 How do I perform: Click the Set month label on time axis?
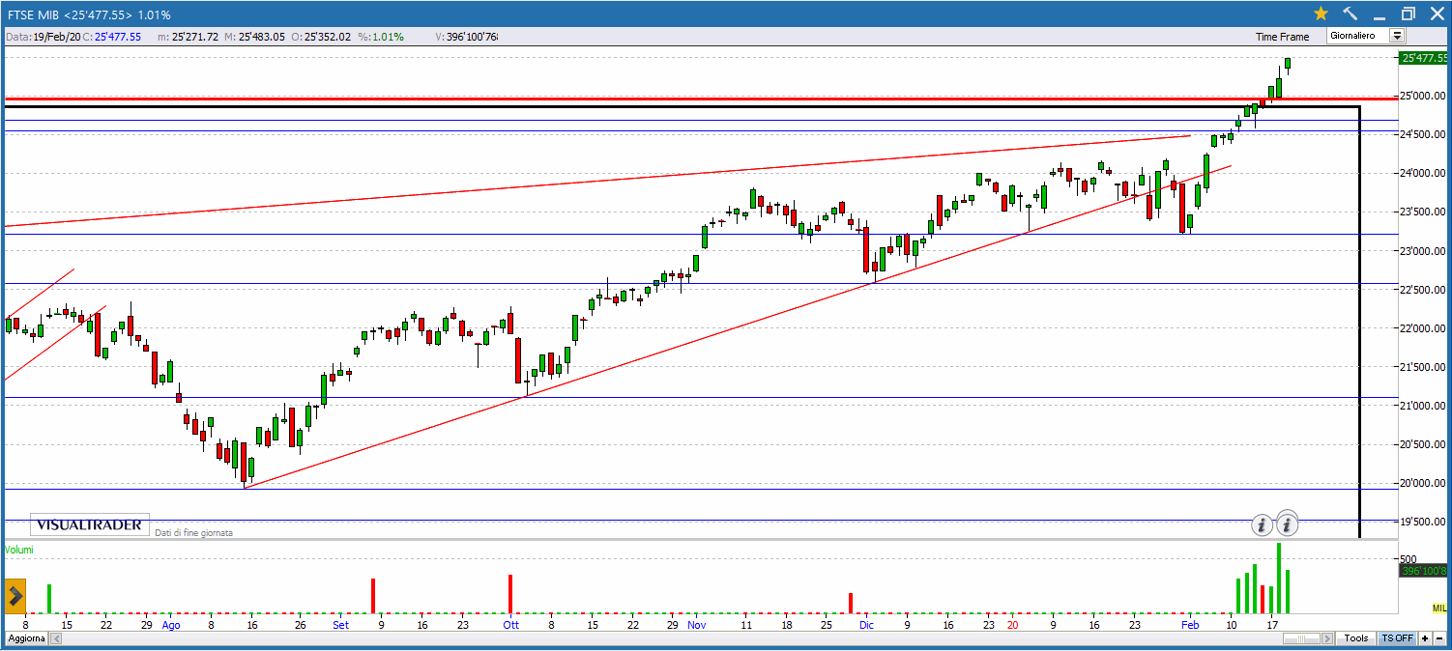tap(340, 625)
